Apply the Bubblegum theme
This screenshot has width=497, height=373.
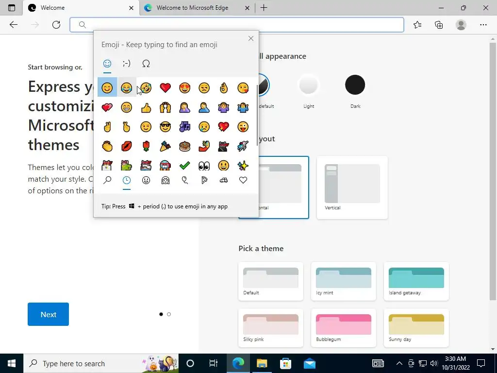point(344,328)
